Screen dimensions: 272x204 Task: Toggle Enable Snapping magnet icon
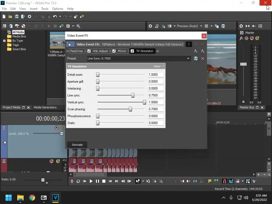[224, 181]
